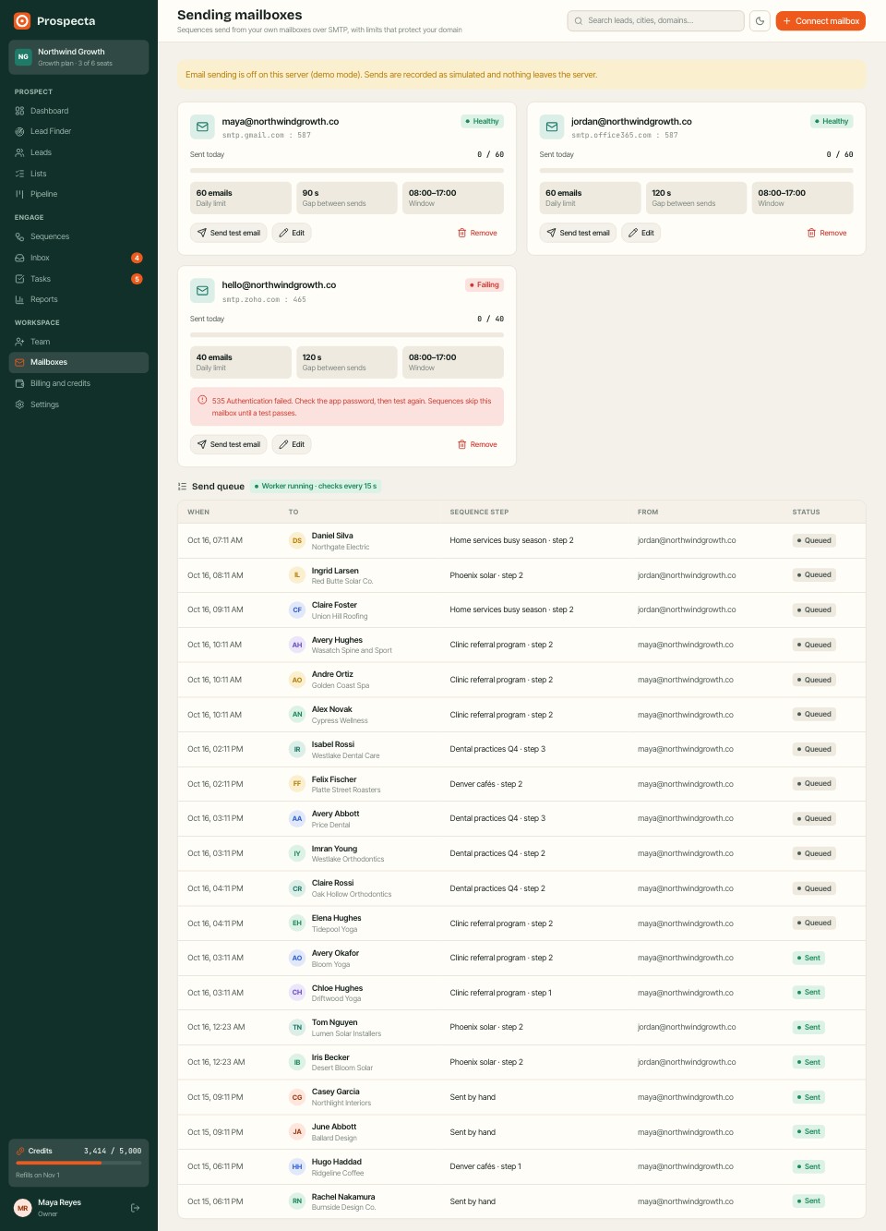Edit the hello@northwindgrowth.co mailbox
This screenshot has width=886, height=1231.
click(x=292, y=444)
